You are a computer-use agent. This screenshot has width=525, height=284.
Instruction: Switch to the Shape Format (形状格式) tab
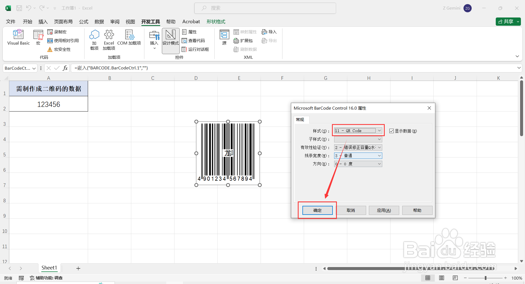click(216, 22)
